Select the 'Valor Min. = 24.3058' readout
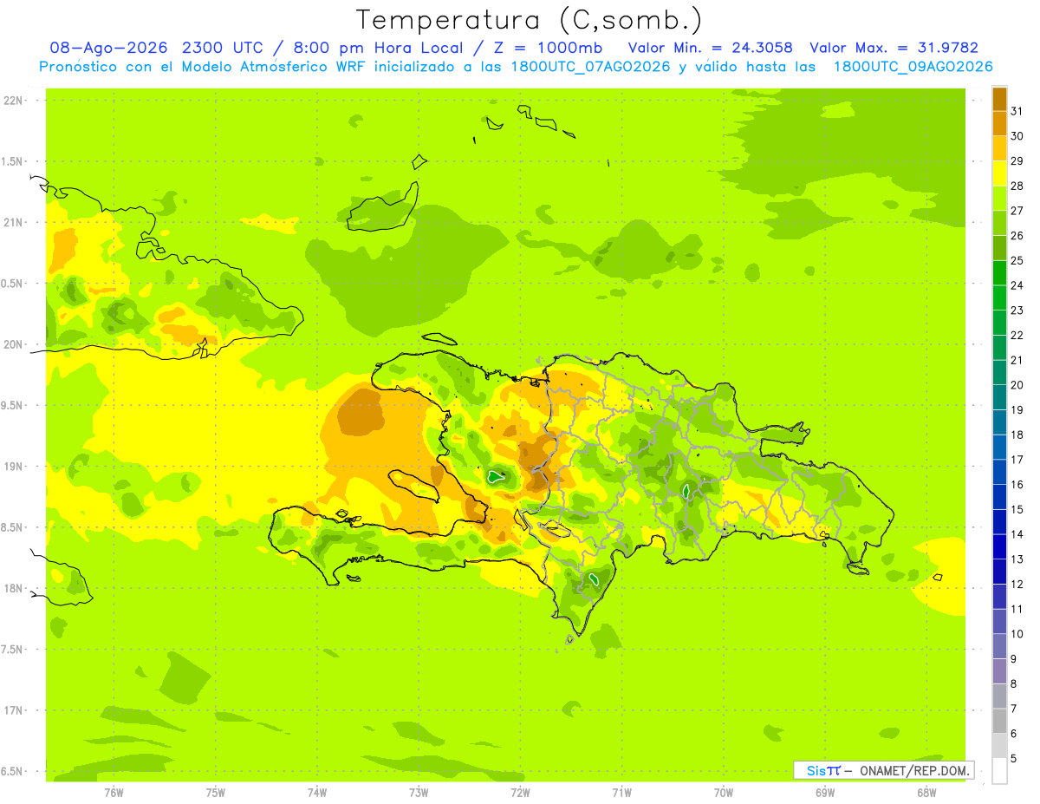1040x804 pixels. (710, 48)
